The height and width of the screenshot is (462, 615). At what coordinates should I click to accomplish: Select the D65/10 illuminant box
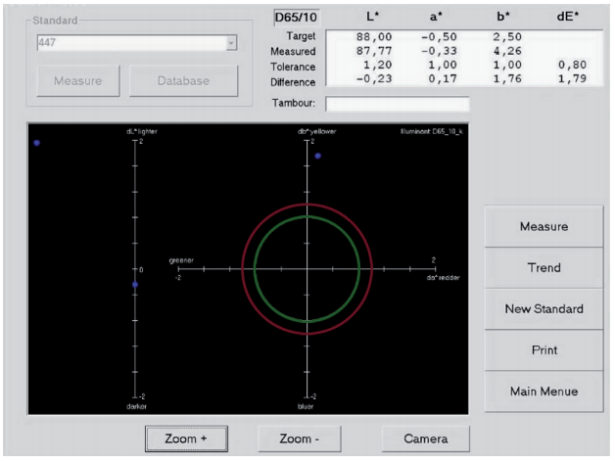296,17
